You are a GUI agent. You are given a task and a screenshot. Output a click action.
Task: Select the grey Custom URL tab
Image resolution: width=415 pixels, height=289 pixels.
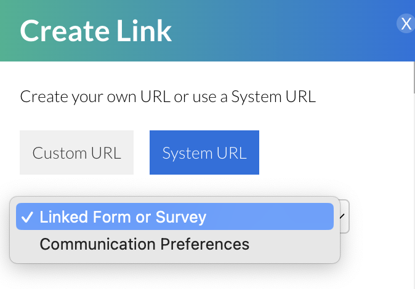76,152
